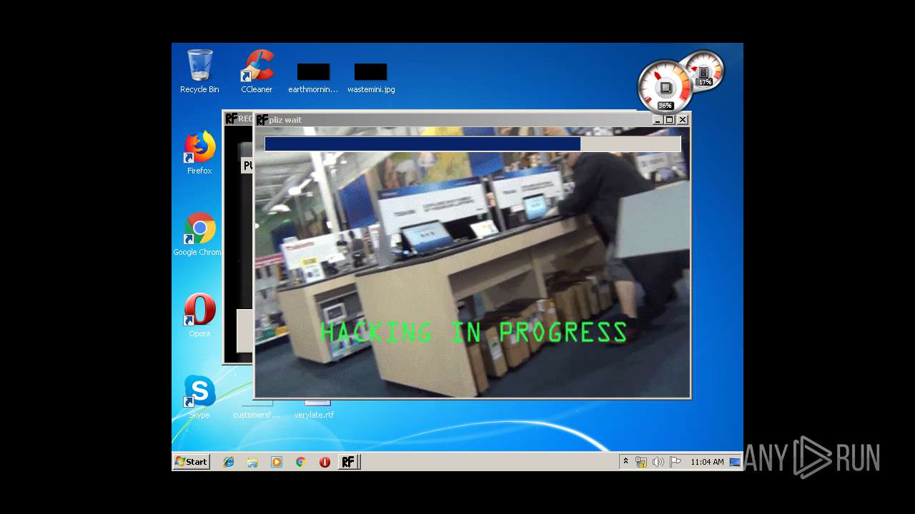
Task: Click the 11:04 AM clock
Action: [707, 462]
